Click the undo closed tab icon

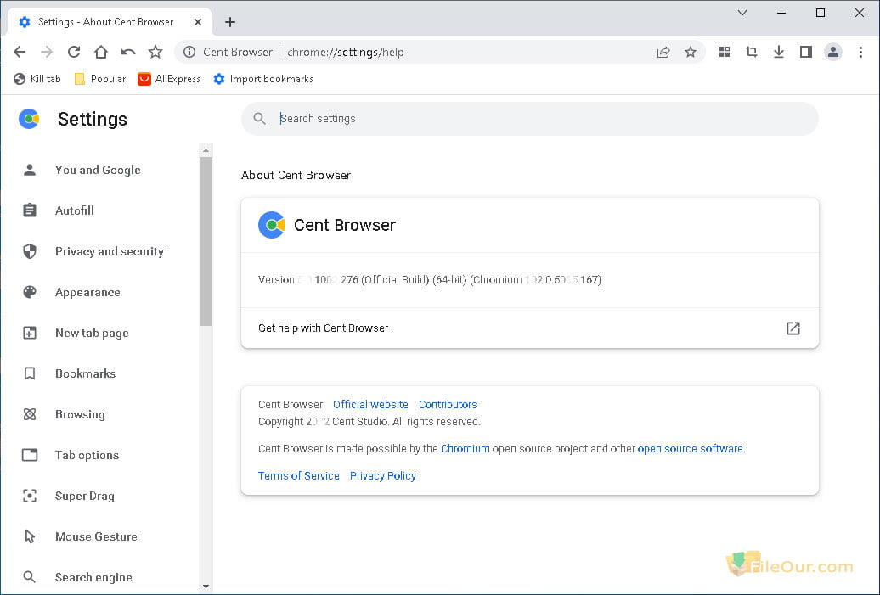pos(128,52)
